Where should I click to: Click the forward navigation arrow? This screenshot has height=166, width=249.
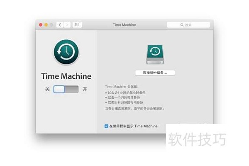coord(67,25)
